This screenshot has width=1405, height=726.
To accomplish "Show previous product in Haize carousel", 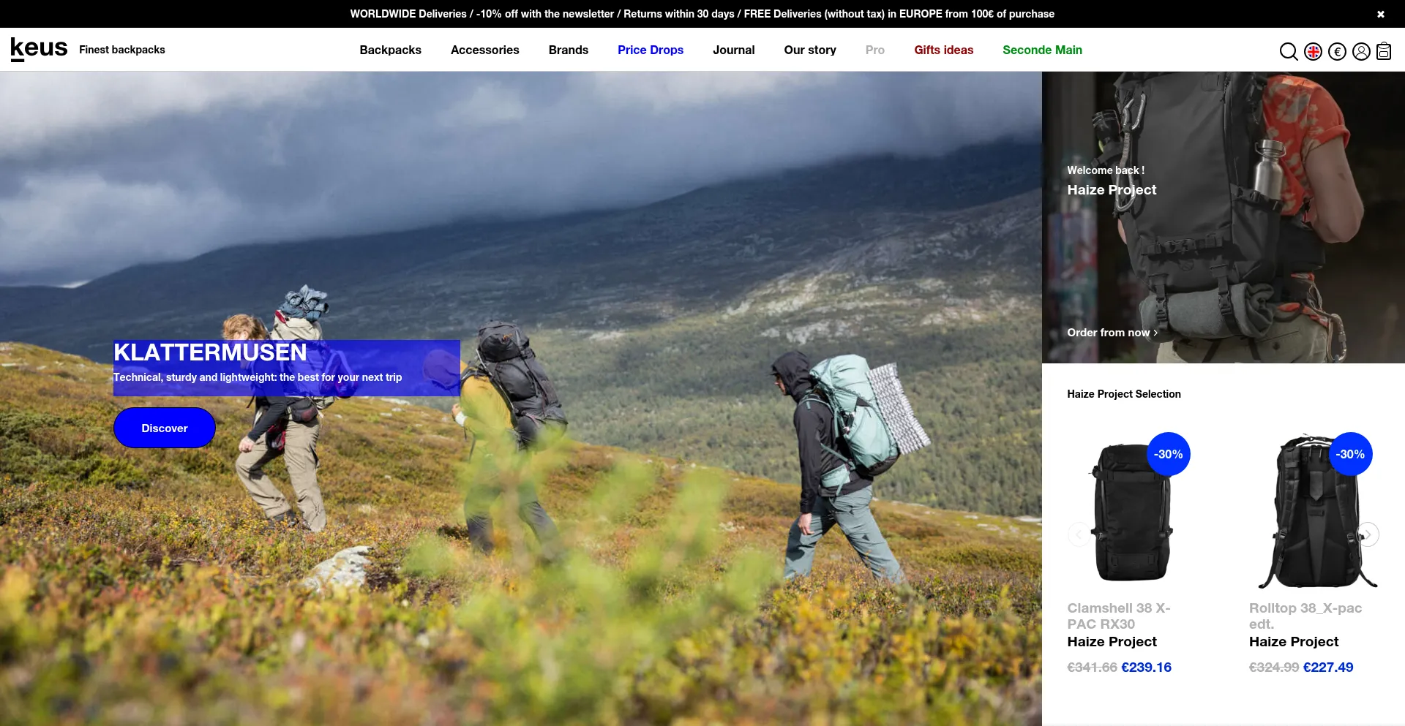I will click(x=1079, y=534).
